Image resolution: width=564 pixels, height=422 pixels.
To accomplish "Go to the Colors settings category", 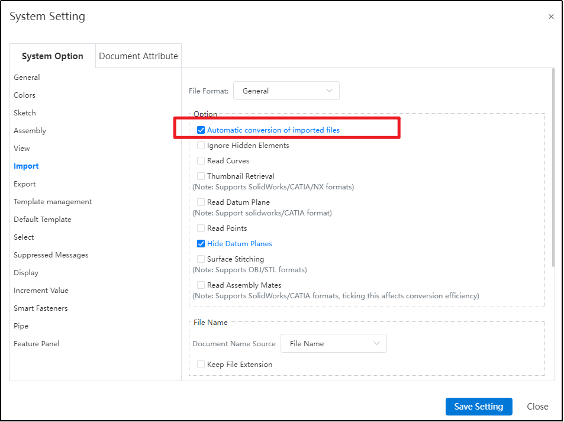I will point(25,95).
